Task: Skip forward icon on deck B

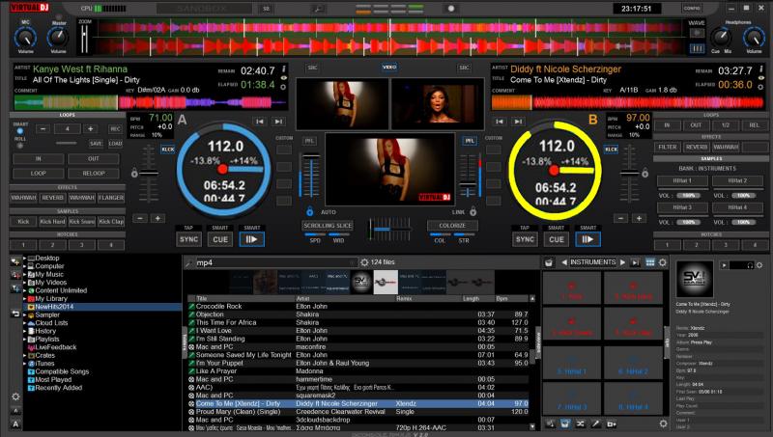Action: [x=518, y=121]
